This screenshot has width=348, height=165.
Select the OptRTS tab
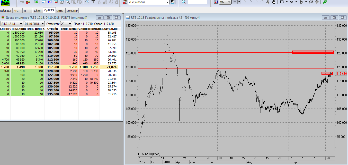click(x=49, y=11)
